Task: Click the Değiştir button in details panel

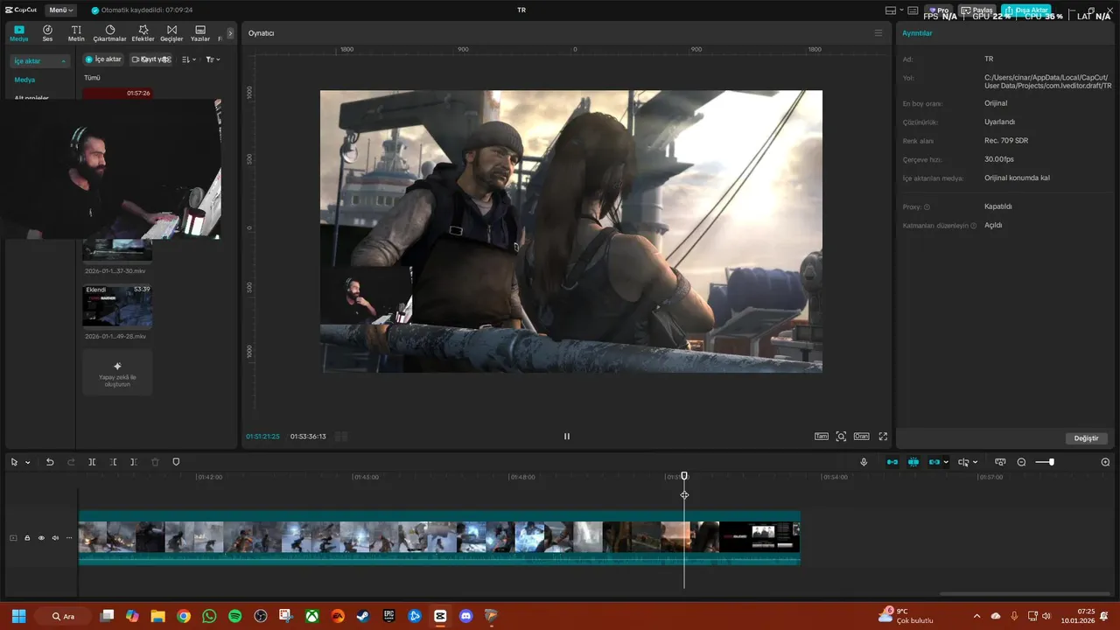Action: (x=1086, y=438)
